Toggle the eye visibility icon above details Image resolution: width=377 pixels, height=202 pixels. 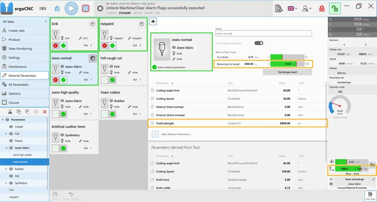click(x=153, y=22)
